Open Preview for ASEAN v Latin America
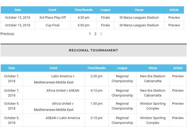190x127 pixels. point(178,118)
